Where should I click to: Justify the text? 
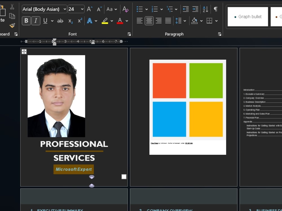tap(168, 21)
